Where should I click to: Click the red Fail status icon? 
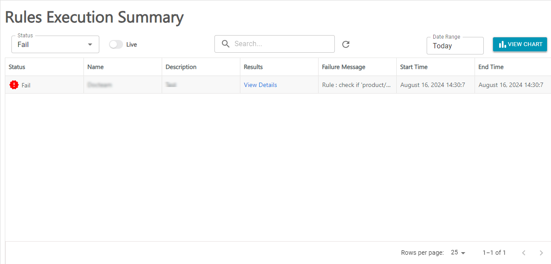pos(14,85)
